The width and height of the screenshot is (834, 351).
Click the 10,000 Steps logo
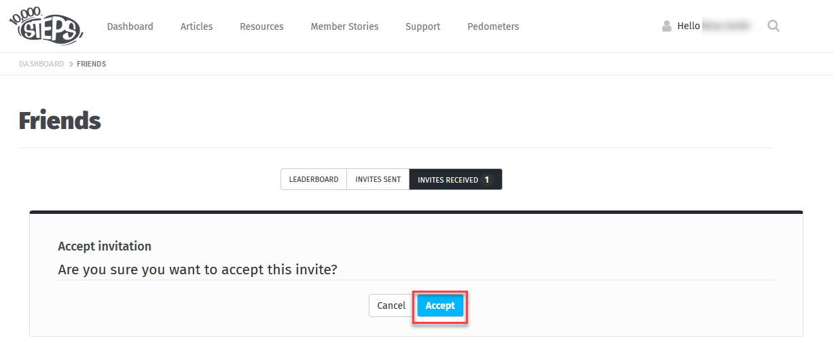46,25
